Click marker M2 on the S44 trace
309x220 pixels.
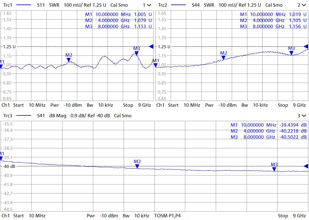[x=223, y=57]
